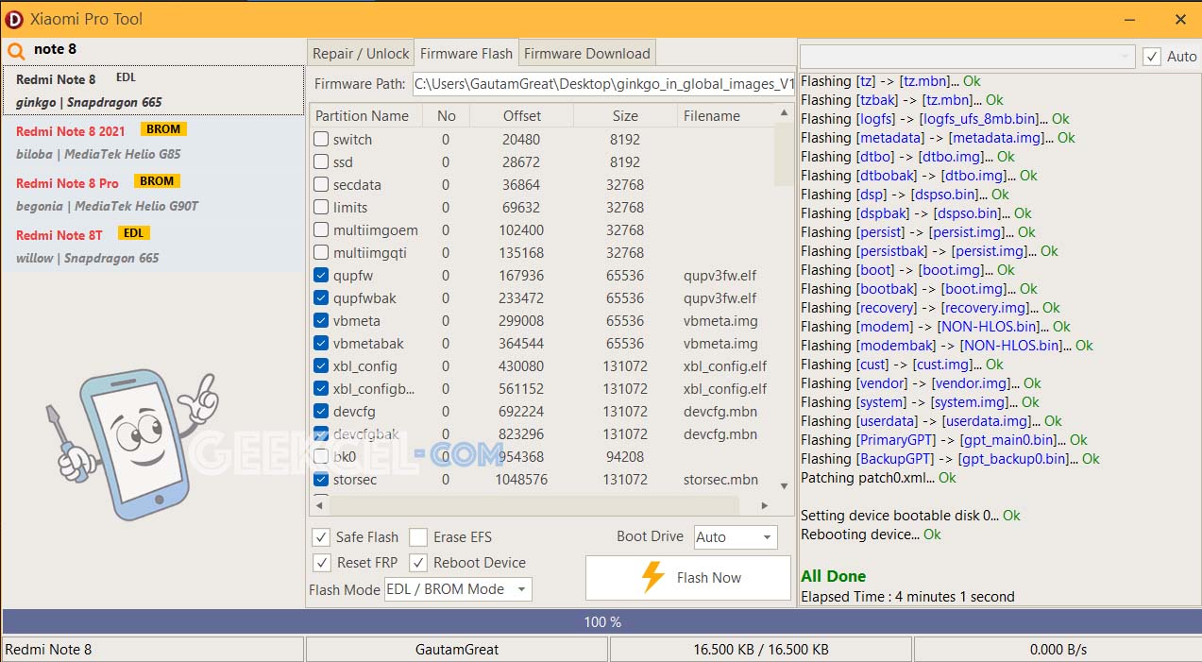Image resolution: width=1202 pixels, height=662 pixels.
Task: Click Redmi Note 8 in status bar
Action: [x=153, y=650]
